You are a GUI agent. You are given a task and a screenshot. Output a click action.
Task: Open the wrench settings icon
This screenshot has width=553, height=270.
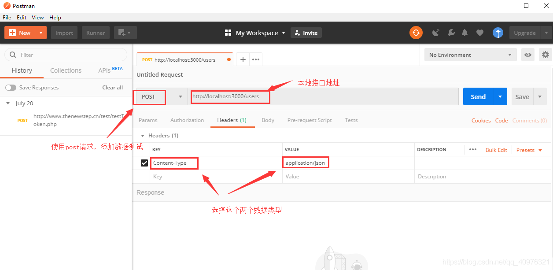click(451, 33)
